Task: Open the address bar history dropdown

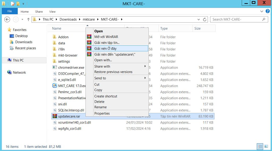Action: coord(199,20)
